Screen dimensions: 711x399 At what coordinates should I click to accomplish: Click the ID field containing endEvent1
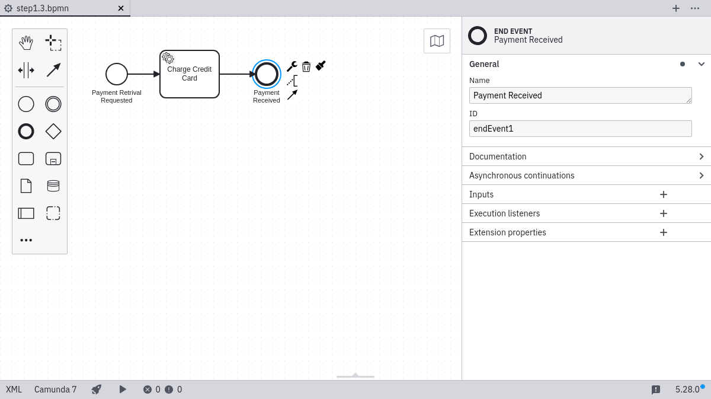tap(581, 129)
